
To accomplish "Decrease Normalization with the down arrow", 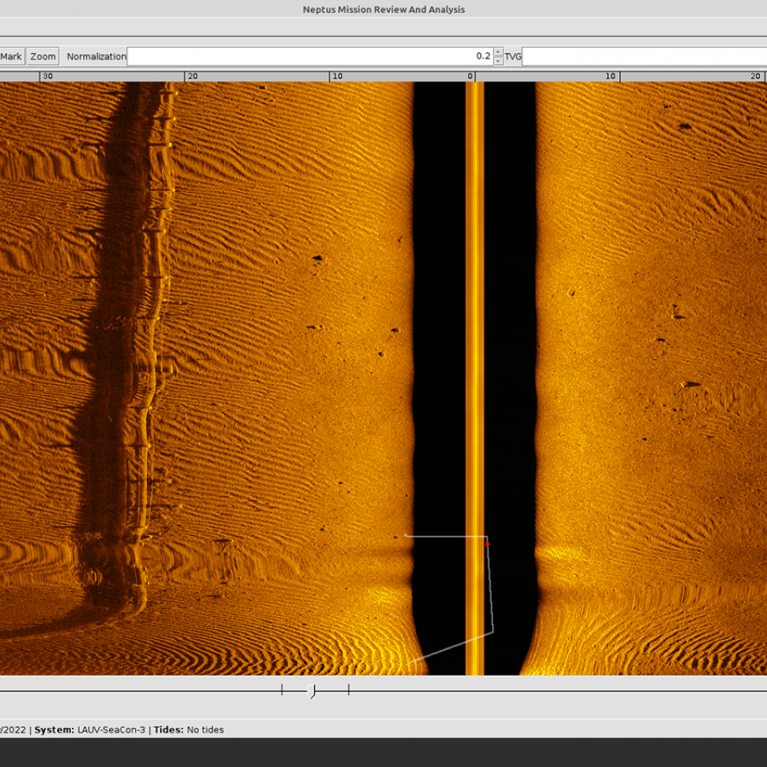I will tap(499, 62).
